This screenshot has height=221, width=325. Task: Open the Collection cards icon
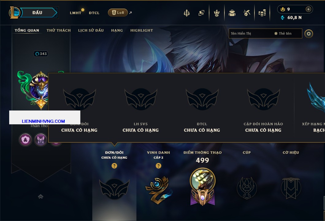tap(201, 13)
